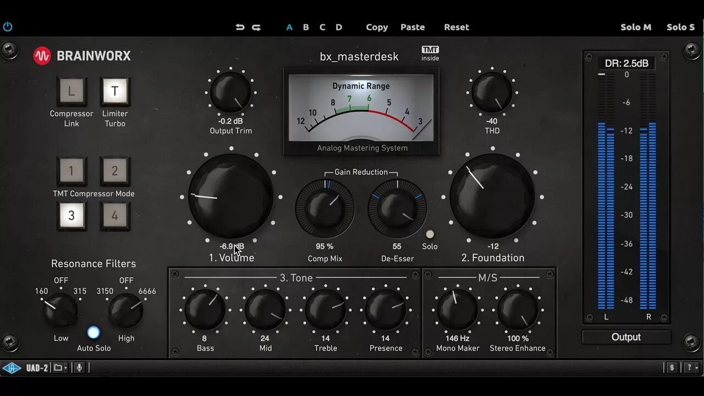The height and width of the screenshot is (396, 704).
Task: Click the -12 Foundation value
Action: pos(493,246)
